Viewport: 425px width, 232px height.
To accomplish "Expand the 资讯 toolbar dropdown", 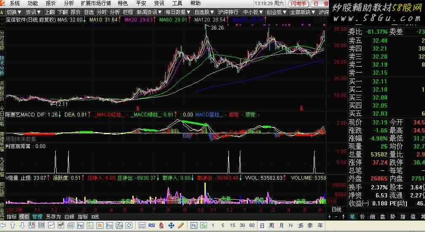I will tap(33, 12).
